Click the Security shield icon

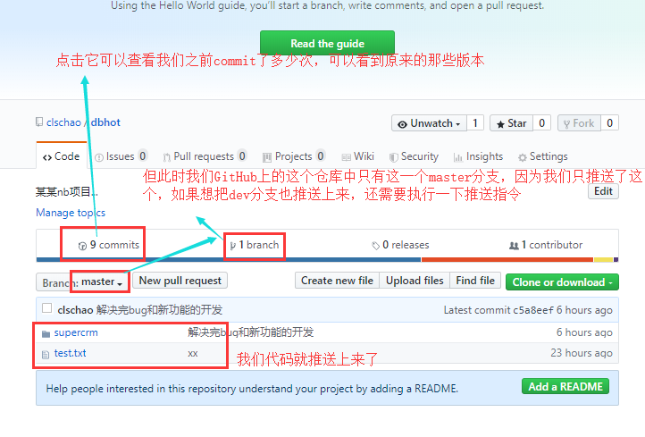click(394, 157)
